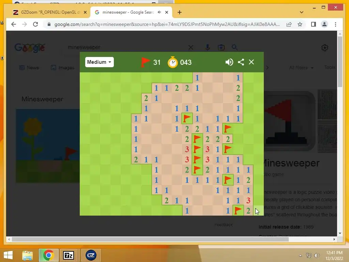Mute the tab audio speaker icon
This screenshot has height=262, width=349.
(159, 12)
